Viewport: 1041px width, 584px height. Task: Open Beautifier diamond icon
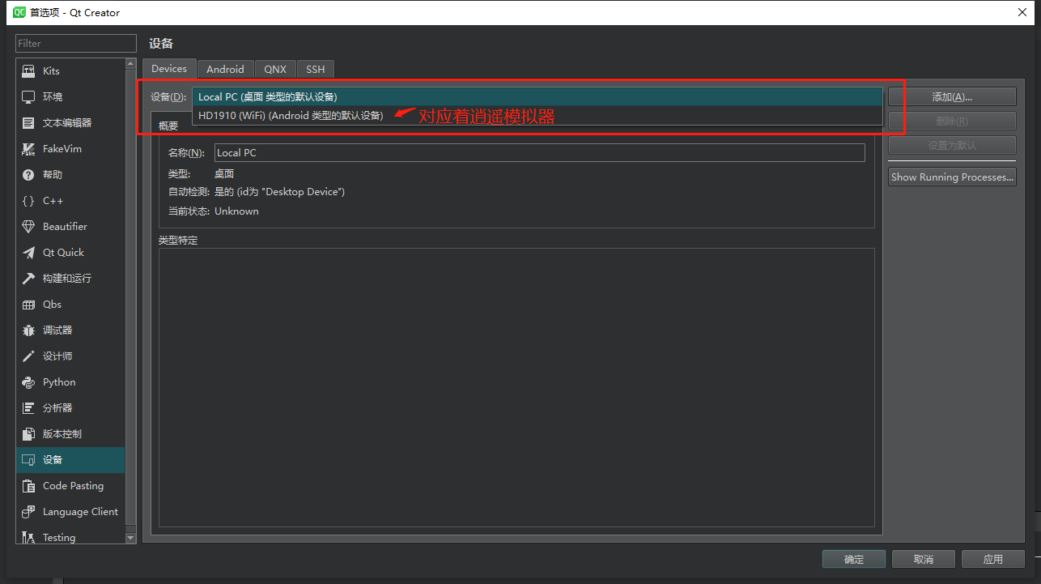[x=28, y=227]
